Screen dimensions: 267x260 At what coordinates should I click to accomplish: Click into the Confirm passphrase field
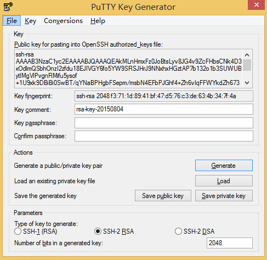(164, 136)
